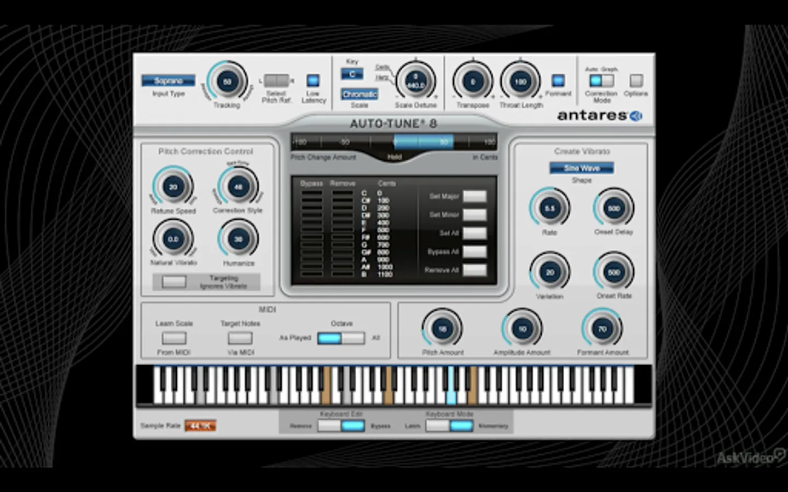Click the Set Major button
Viewport: 788px width, 492px height.
(474, 196)
